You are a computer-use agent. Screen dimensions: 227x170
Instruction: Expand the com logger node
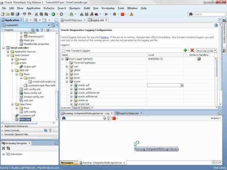67,67
